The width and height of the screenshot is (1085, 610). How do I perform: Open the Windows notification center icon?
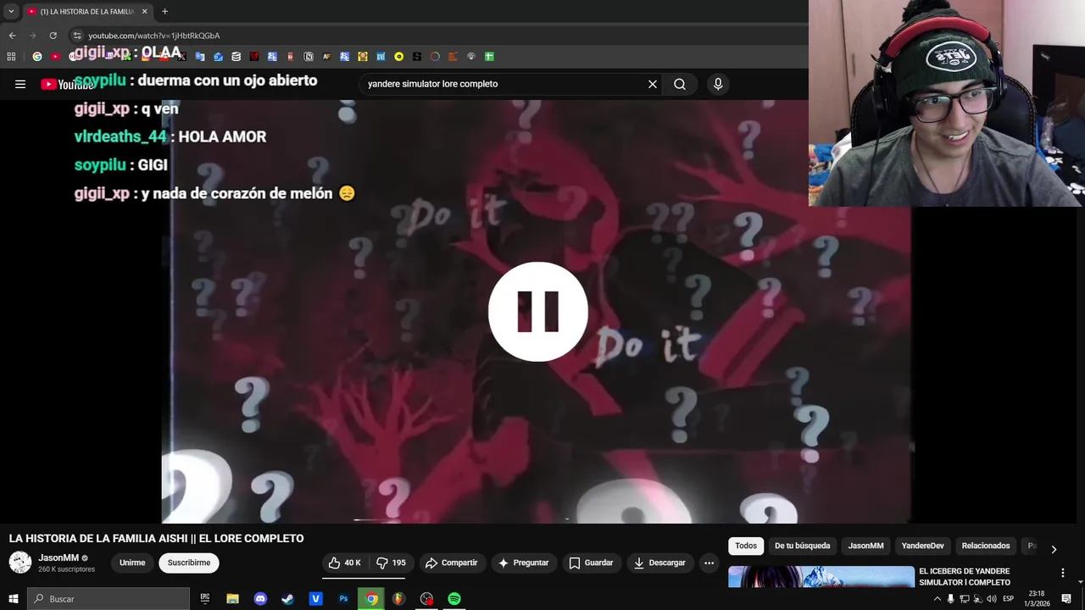click(1066, 599)
